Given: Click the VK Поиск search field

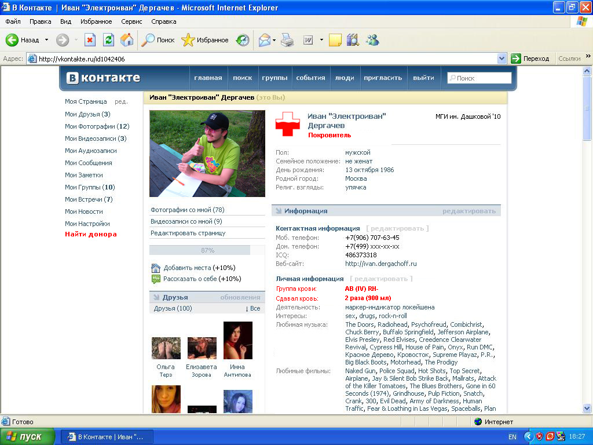Looking at the screenshot, I should pos(479,78).
